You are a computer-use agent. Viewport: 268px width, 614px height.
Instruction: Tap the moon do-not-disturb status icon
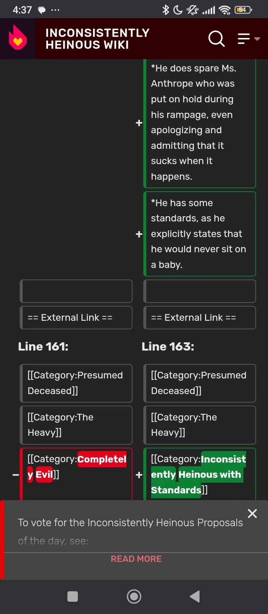178,10
